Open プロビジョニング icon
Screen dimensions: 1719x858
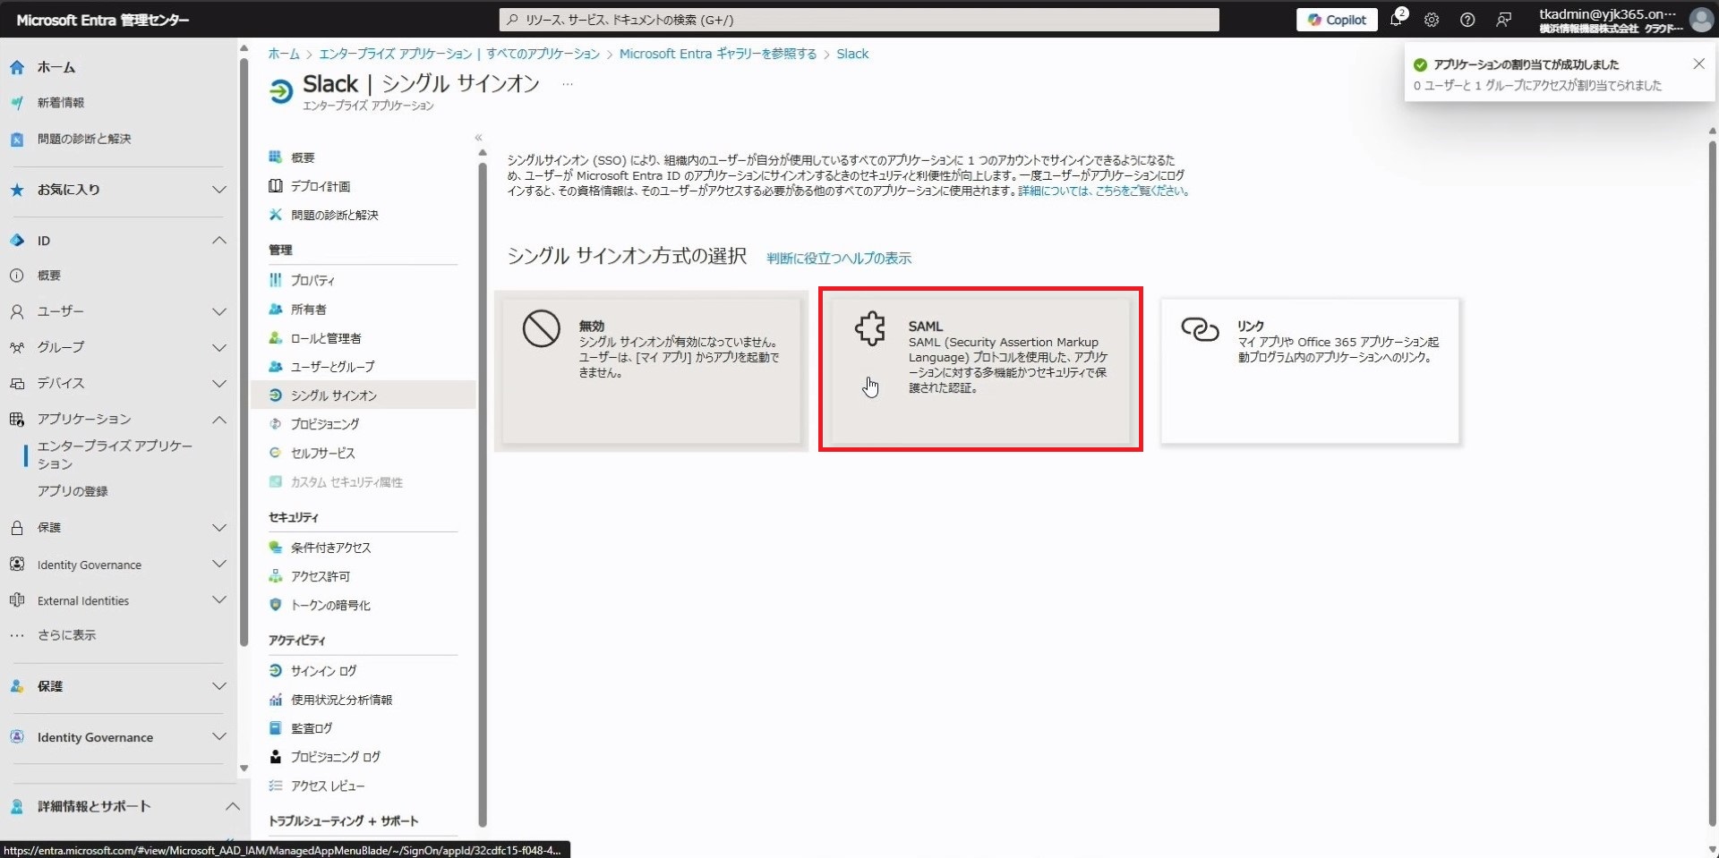click(276, 424)
